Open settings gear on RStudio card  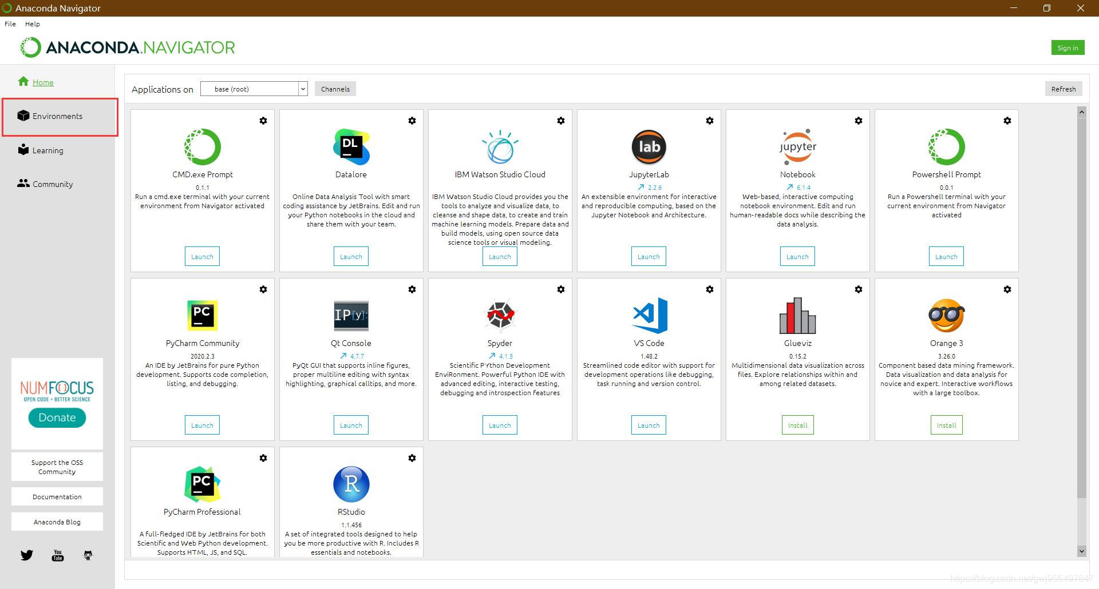pos(412,458)
